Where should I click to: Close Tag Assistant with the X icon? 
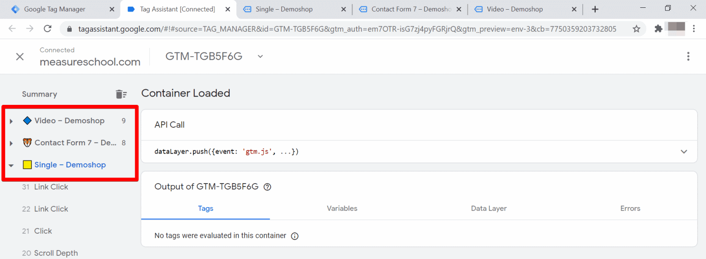[20, 57]
